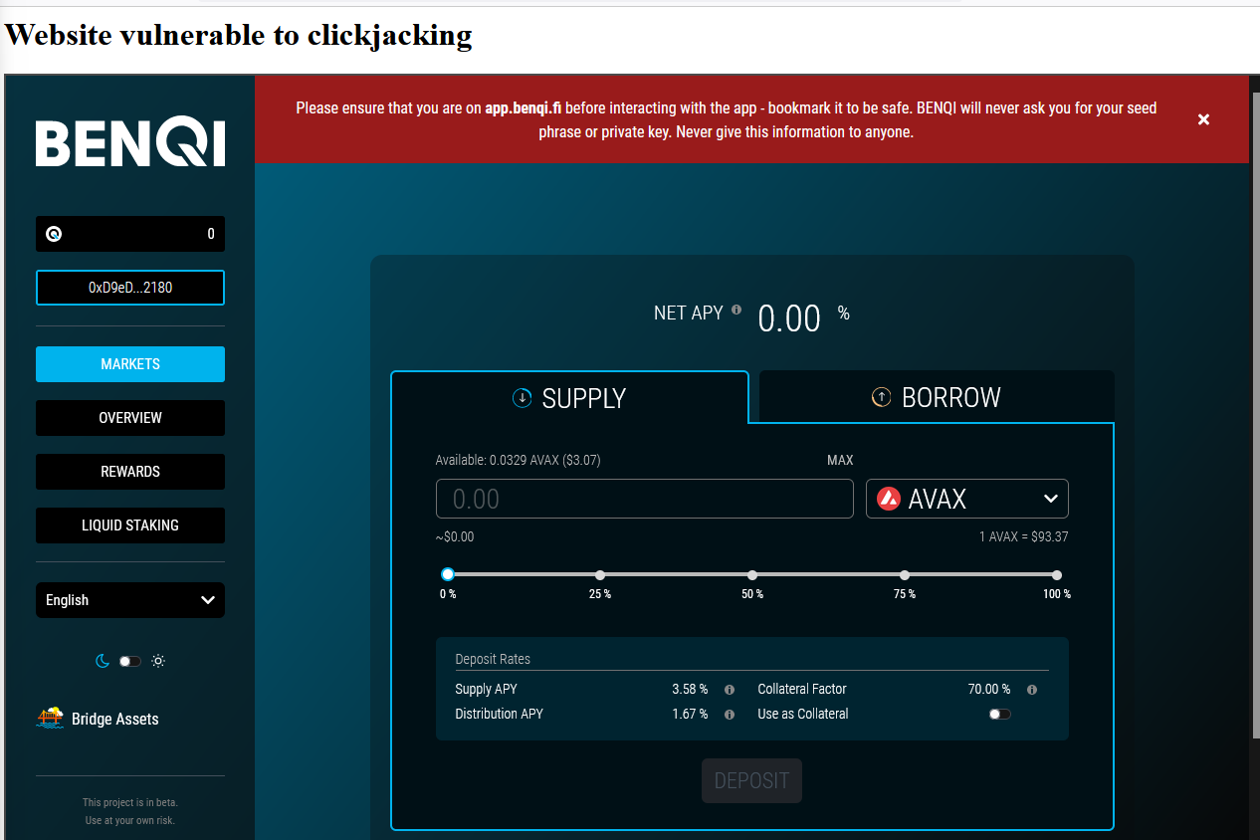This screenshot has width=1260, height=840.
Task: Click the sun light-mode icon
Action: 158,661
